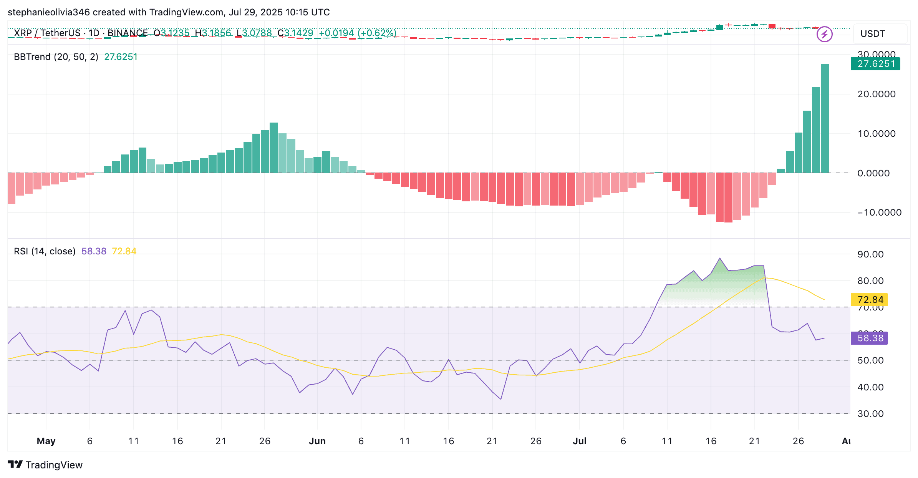The width and height of the screenshot is (918, 478).
Task: Click the C3.1429 close price value
Action: point(295,33)
